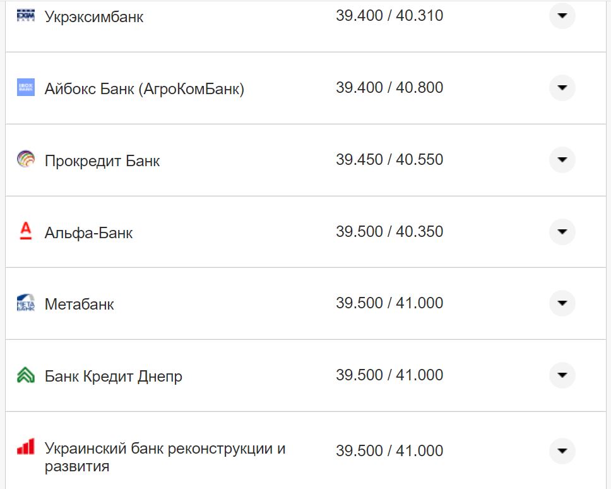Viewport: 611px width, 489px height.
Task: Click the Прокредит Банк rainbow logo
Action: [x=25, y=160]
